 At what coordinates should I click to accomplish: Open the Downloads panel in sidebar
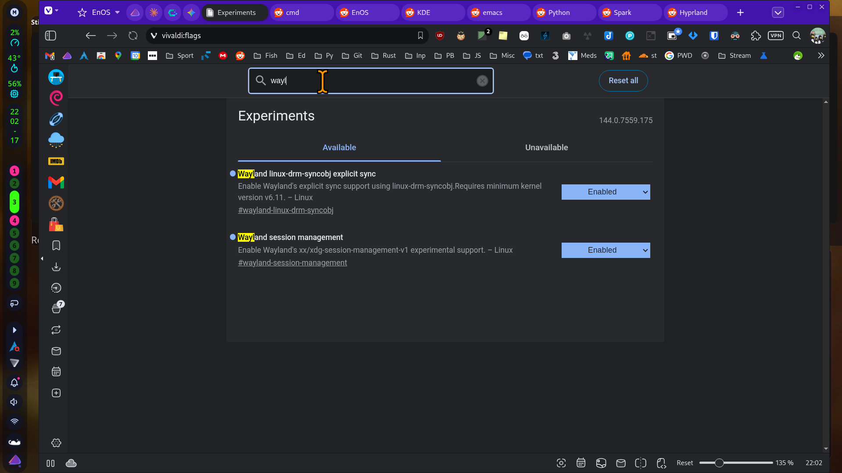point(56,267)
